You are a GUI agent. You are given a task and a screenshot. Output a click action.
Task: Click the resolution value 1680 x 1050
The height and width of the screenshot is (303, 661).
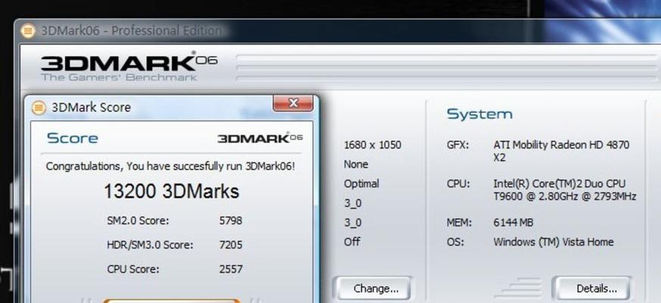point(373,145)
